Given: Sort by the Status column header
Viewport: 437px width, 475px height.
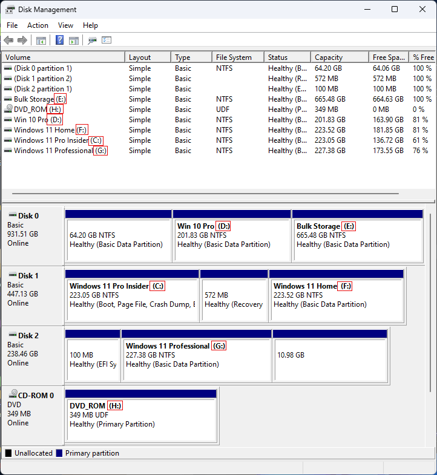Looking at the screenshot, I should tap(287, 57).
